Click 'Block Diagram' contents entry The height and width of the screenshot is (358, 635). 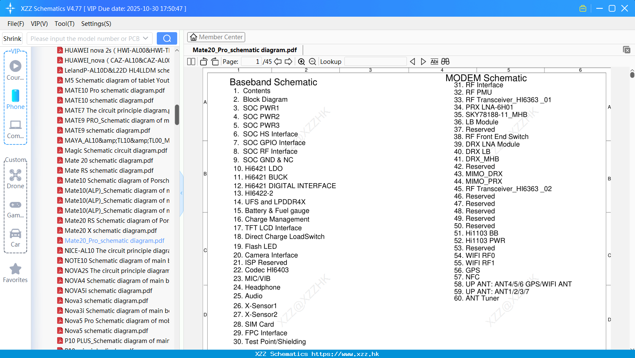click(265, 100)
